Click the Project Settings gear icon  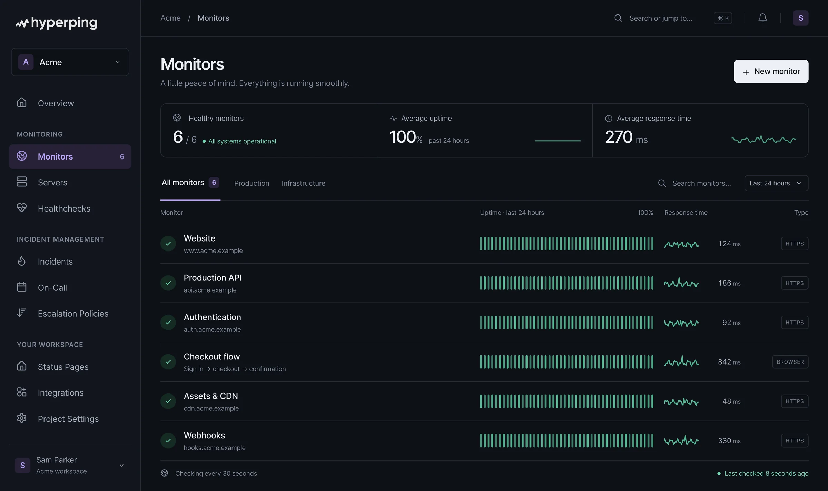coord(22,418)
